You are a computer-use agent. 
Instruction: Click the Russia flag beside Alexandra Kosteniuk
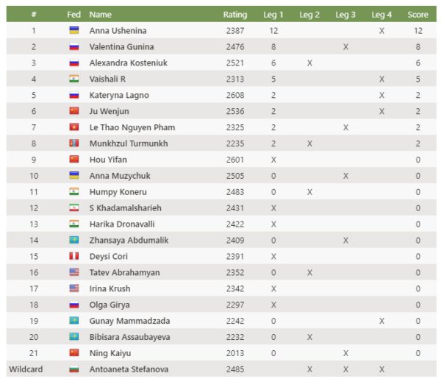[x=73, y=63]
